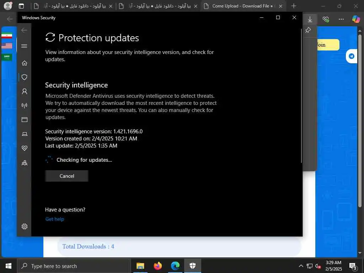The image size is (364, 273).
Task: Click the Edge downloads icon
Action: pos(310,19)
